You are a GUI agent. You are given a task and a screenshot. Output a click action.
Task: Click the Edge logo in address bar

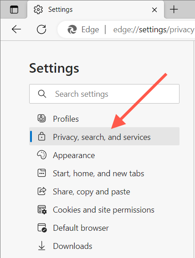(x=72, y=30)
